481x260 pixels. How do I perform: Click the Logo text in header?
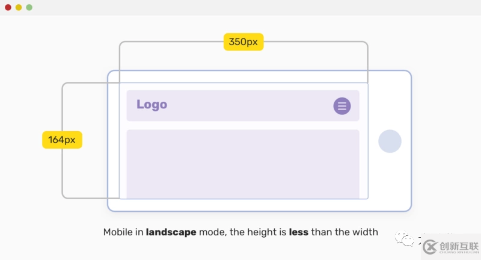152,104
